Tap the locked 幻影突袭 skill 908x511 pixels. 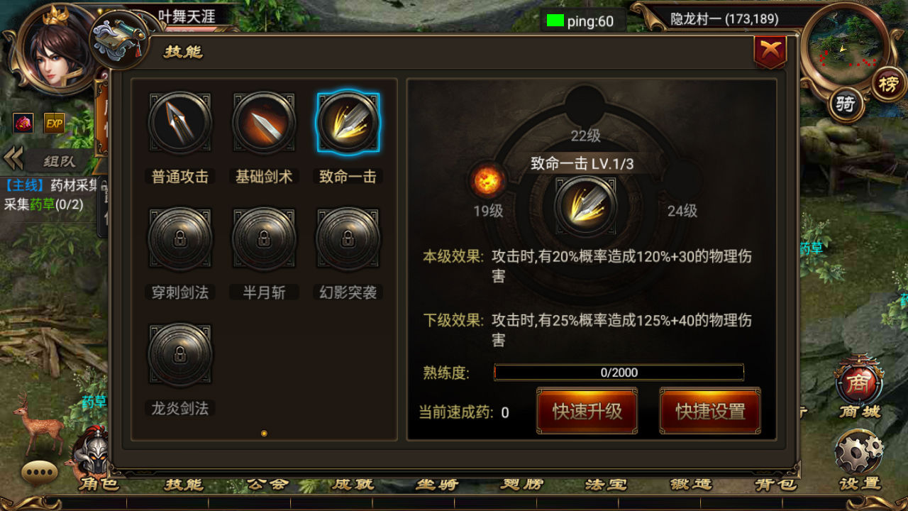click(348, 239)
